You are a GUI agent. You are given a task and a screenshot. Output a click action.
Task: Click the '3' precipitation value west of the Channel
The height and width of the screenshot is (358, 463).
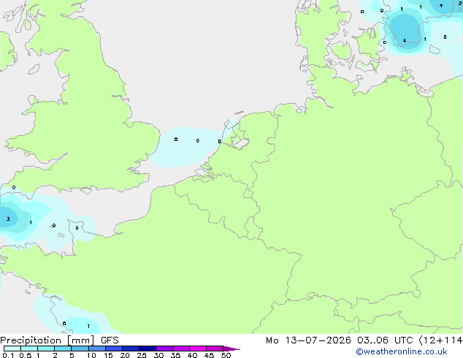pos(8,219)
